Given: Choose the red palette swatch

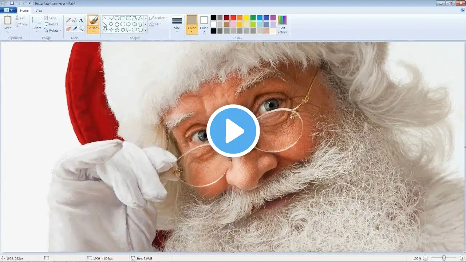Looking at the screenshot, I should (x=233, y=18).
